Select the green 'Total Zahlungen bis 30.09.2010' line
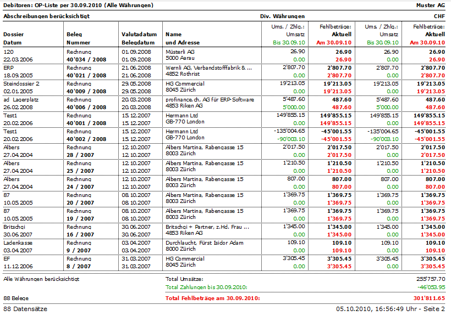The image size is (451, 316). coord(207,287)
